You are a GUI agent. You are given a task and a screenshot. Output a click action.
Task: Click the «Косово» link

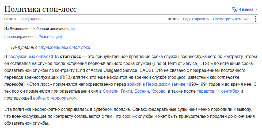(158, 91)
